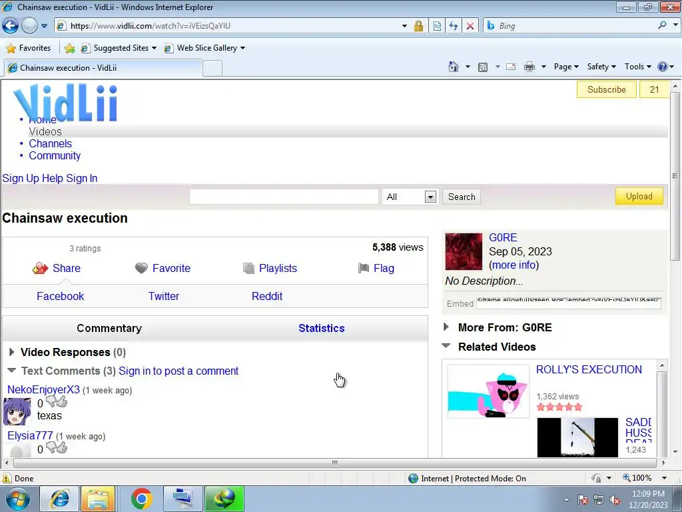The height and width of the screenshot is (512, 682).
Task: Open the G0RE channel link
Action: (x=503, y=238)
